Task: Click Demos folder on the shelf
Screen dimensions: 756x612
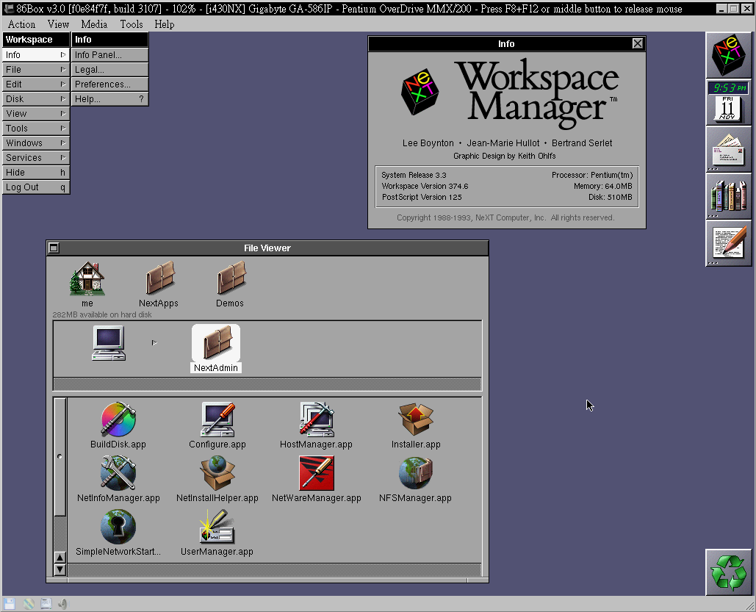Action: pos(231,278)
